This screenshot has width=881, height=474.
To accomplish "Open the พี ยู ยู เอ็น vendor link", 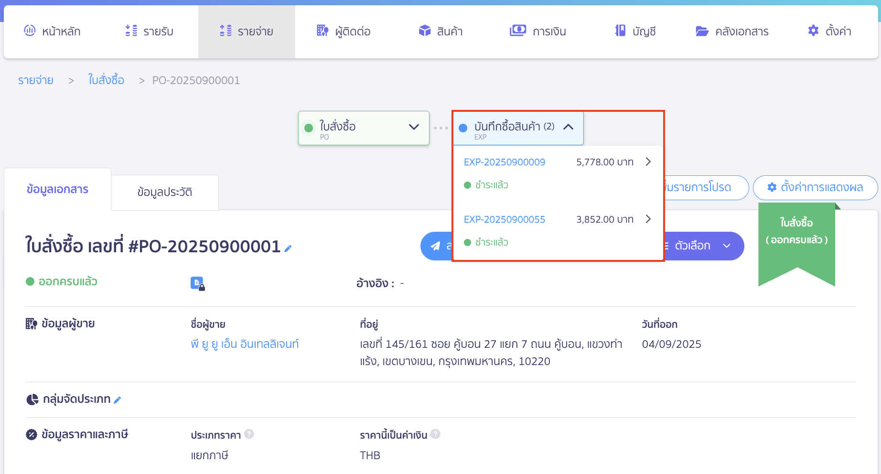I will tap(244, 344).
